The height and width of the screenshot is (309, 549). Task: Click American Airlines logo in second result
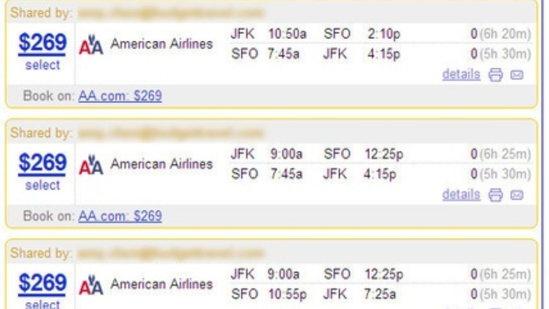tap(91, 165)
